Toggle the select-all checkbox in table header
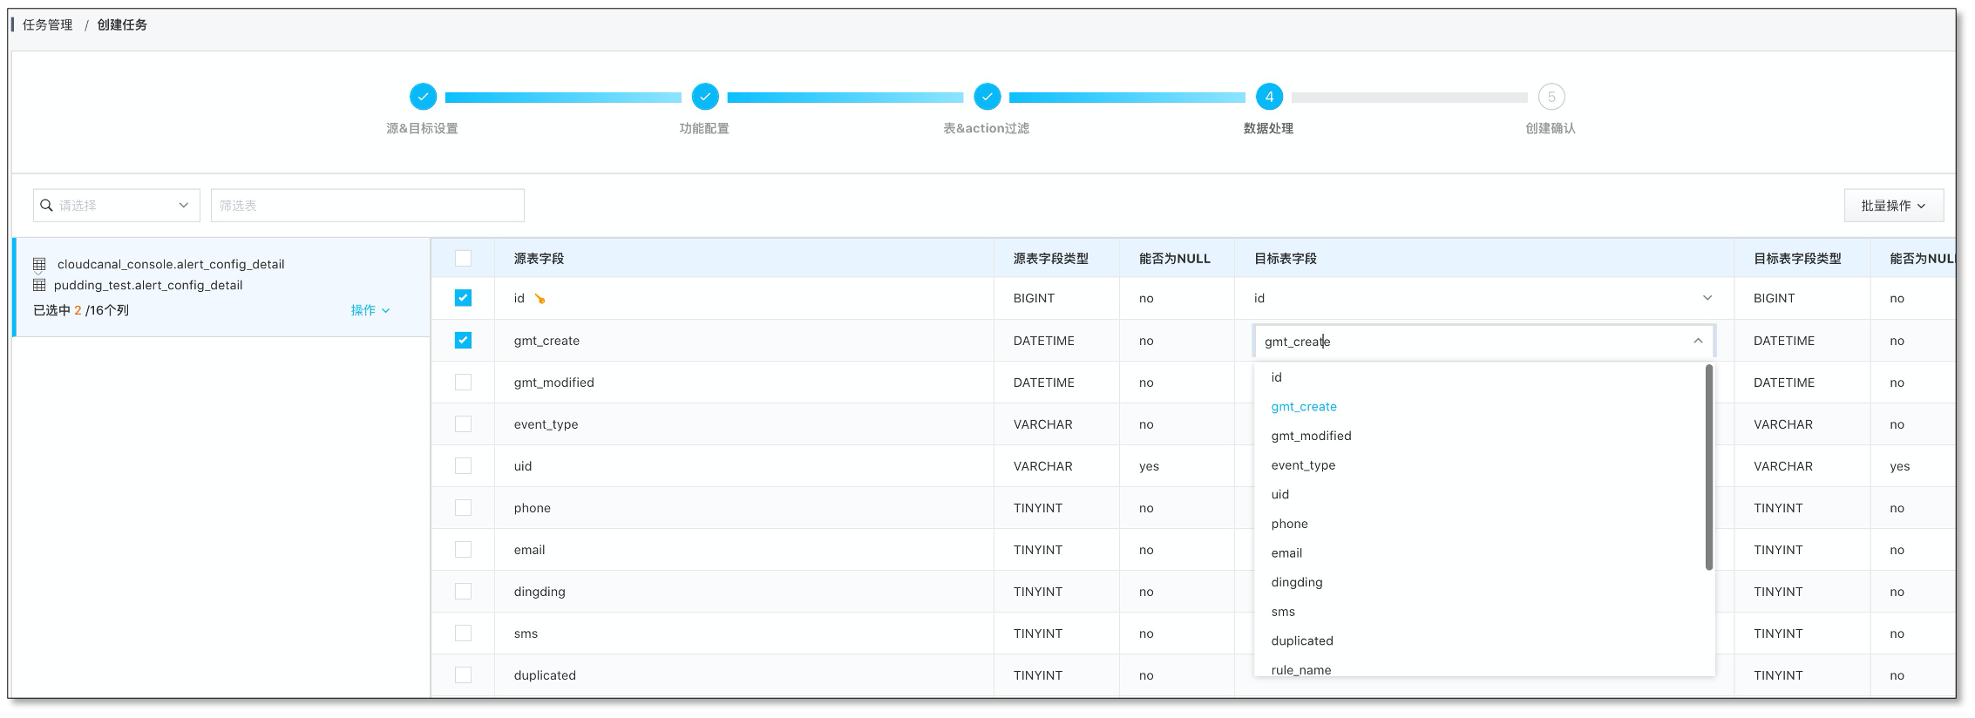1975x718 pixels. [x=463, y=258]
